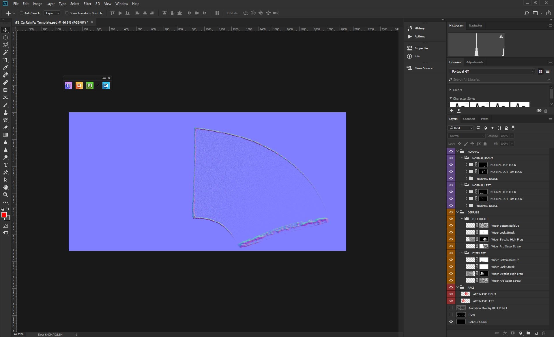Click the green M plugin icon
554x337 pixels.
[90, 86]
